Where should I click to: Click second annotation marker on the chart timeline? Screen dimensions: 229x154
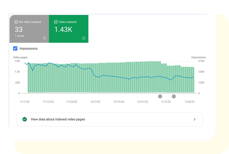pos(174,96)
